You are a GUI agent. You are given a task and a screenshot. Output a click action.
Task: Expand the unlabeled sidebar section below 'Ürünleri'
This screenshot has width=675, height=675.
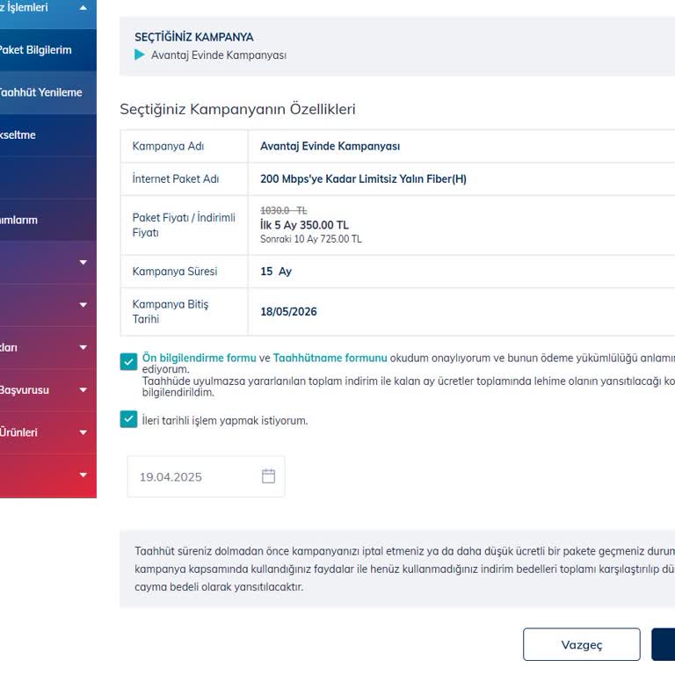click(83, 475)
